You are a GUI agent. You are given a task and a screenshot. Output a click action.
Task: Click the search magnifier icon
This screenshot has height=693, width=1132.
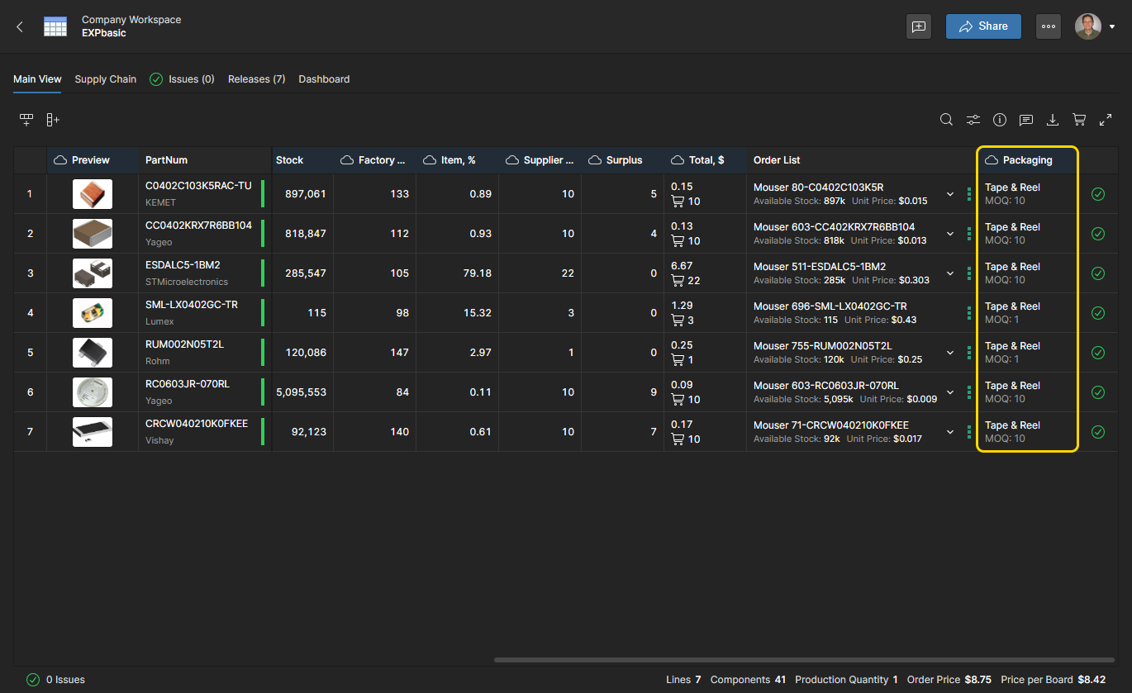[946, 120]
